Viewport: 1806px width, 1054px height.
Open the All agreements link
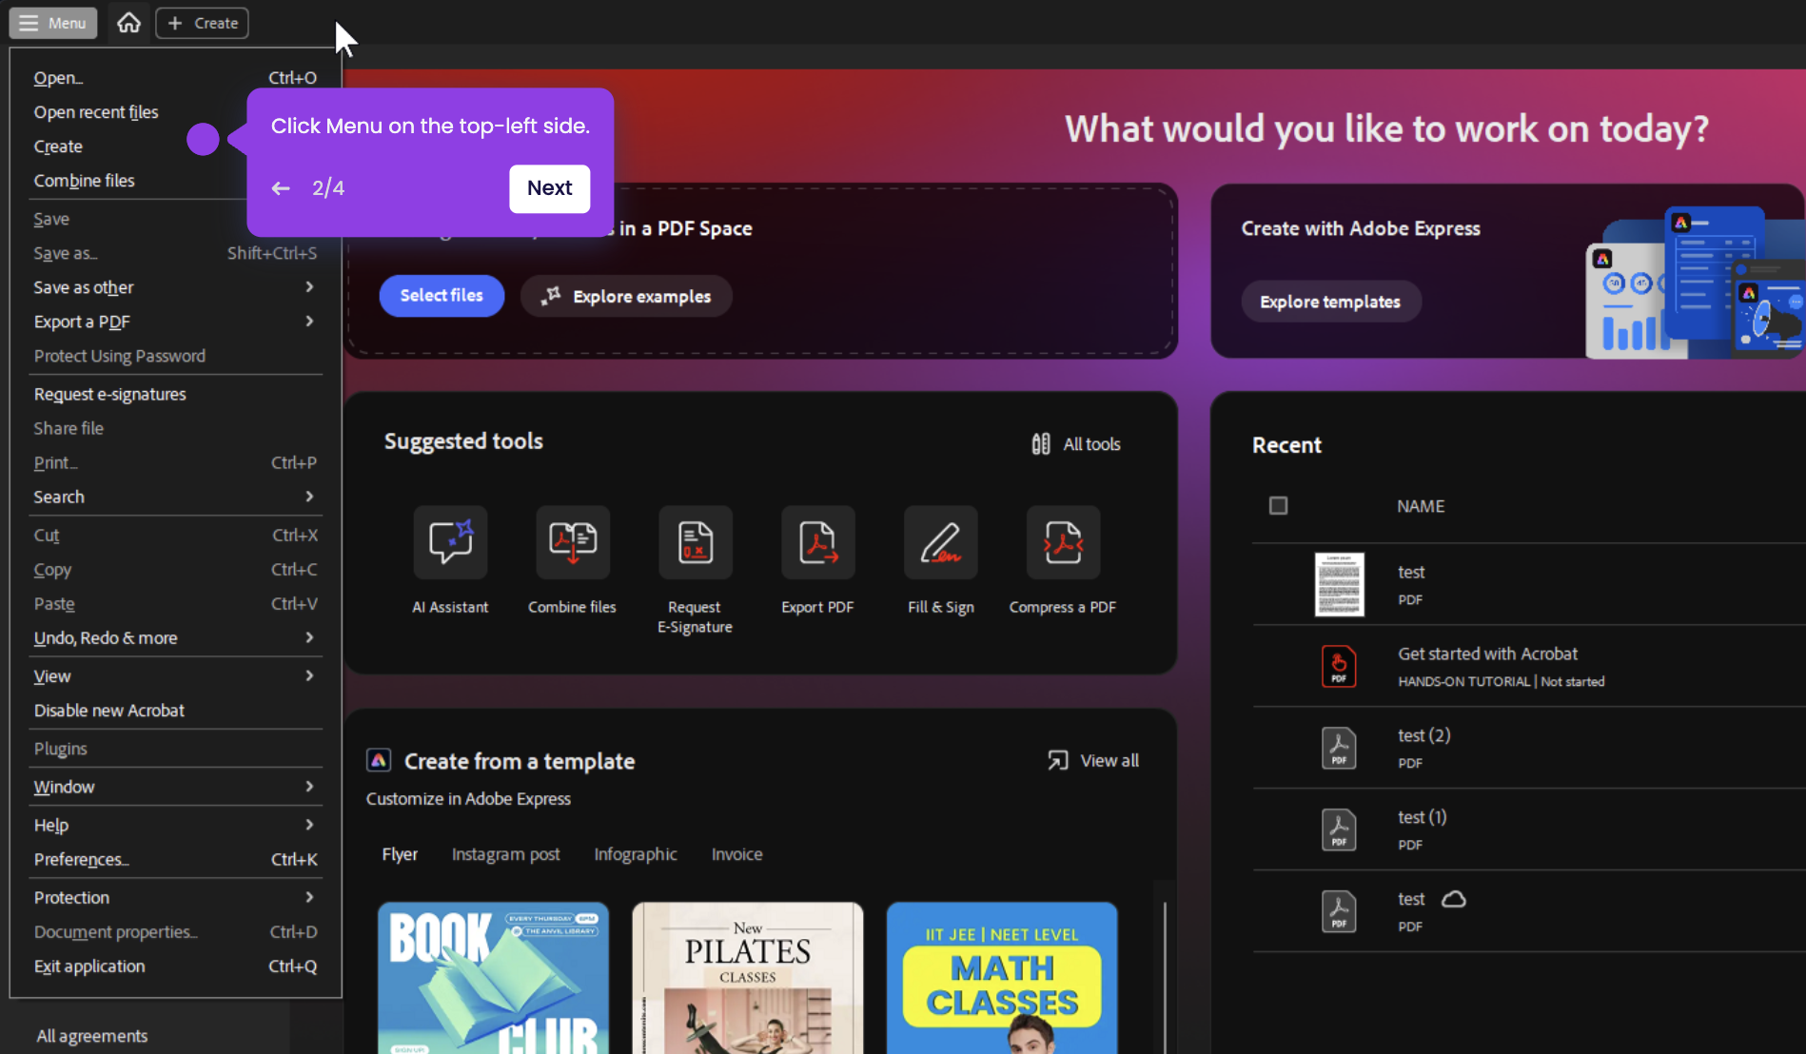click(92, 1036)
